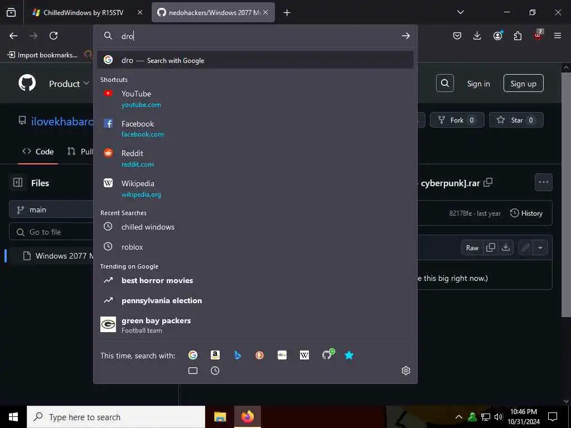Viewport: 571px width, 428px height.
Task: Open the Downloads panel
Action: coord(477,36)
